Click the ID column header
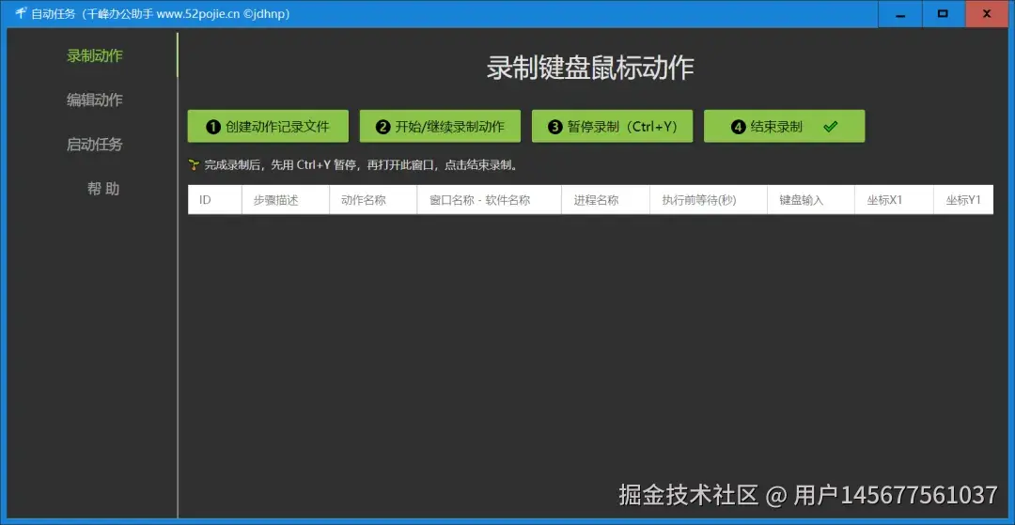 (x=215, y=200)
